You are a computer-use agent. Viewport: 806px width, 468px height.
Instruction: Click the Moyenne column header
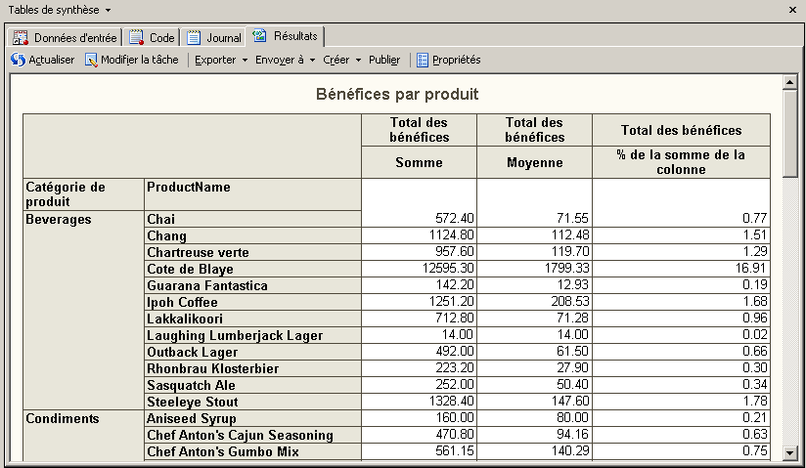point(534,162)
